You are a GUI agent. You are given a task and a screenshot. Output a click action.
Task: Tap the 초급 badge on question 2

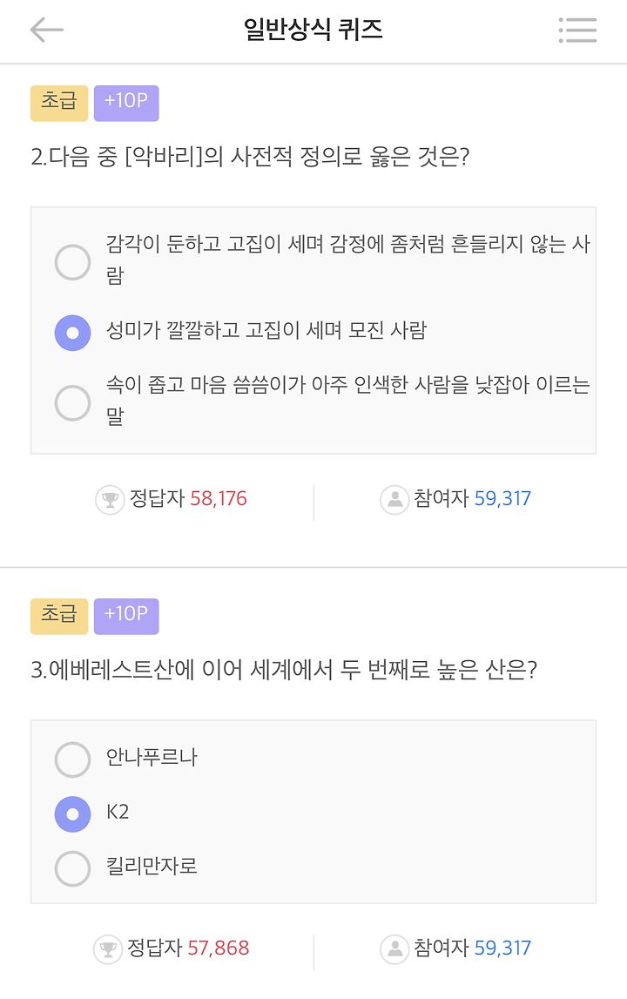point(59,103)
